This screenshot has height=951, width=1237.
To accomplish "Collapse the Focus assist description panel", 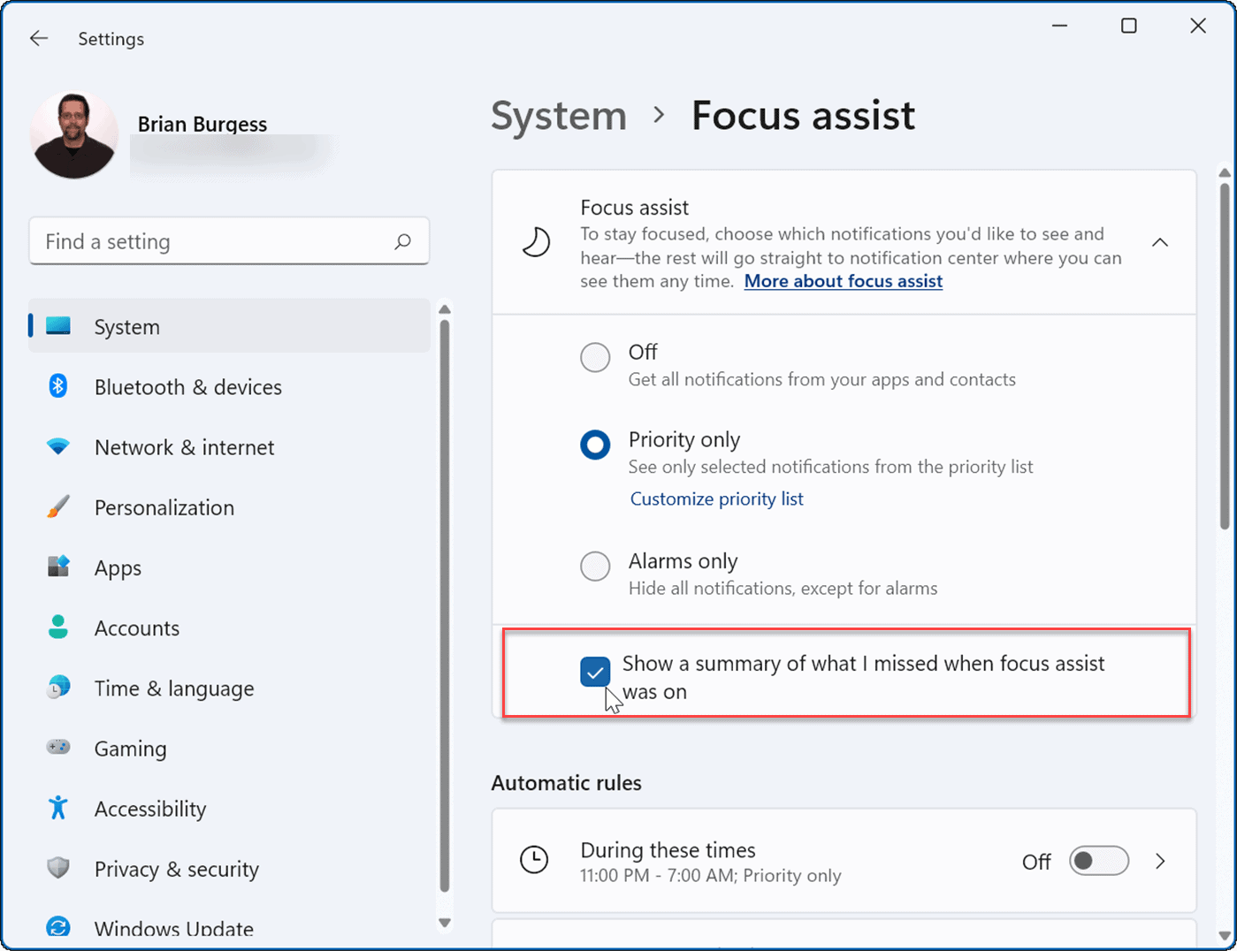I will tap(1160, 242).
